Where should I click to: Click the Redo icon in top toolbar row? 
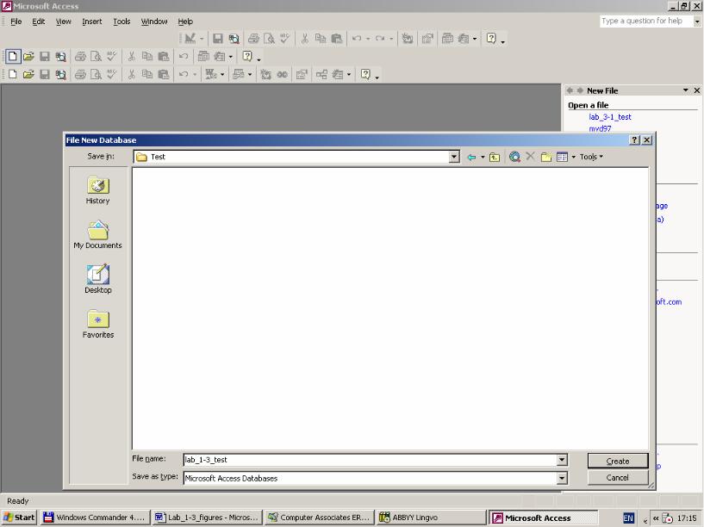(380, 39)
